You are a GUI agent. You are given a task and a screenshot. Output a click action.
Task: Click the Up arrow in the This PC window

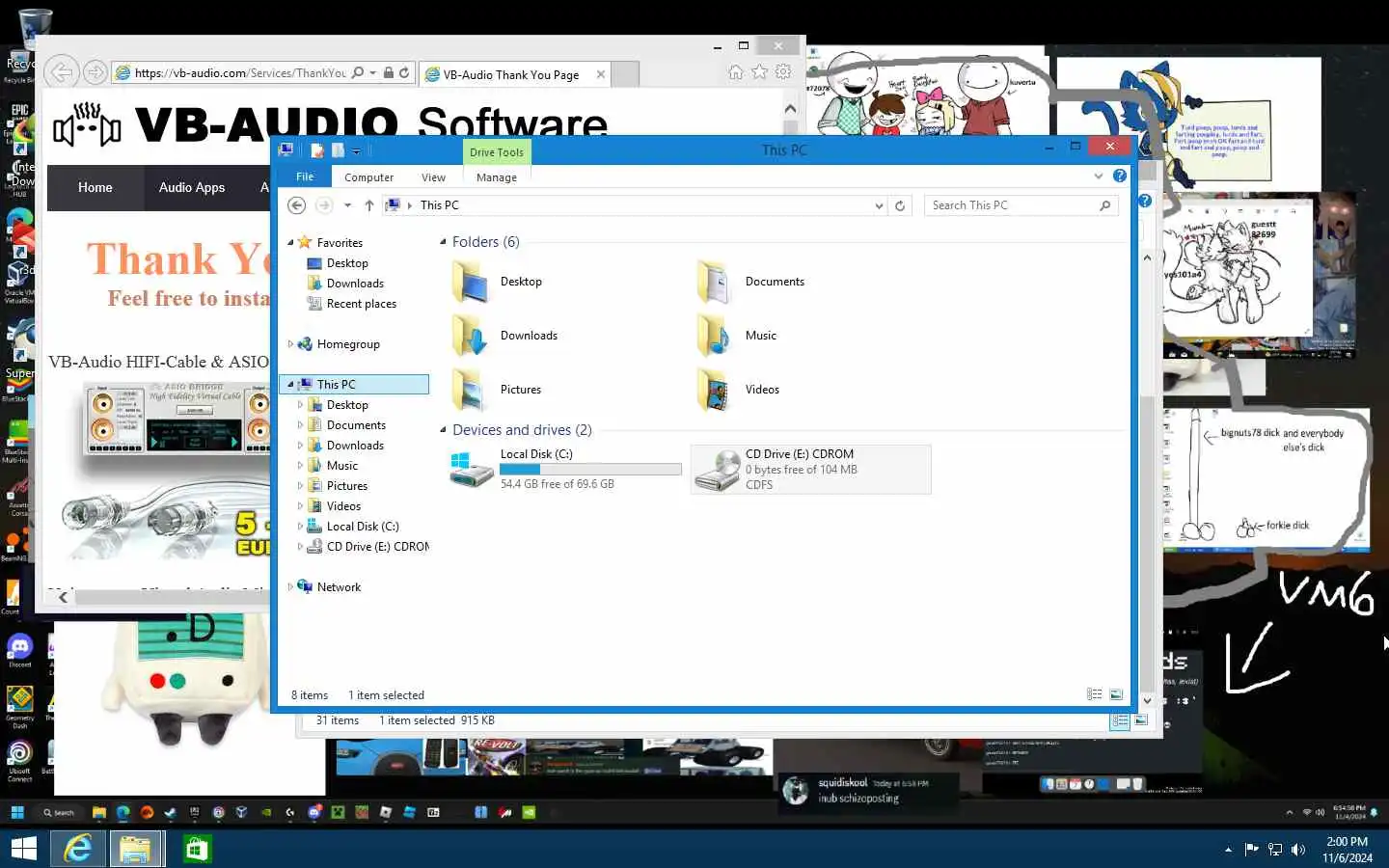(x=369, y=205)
